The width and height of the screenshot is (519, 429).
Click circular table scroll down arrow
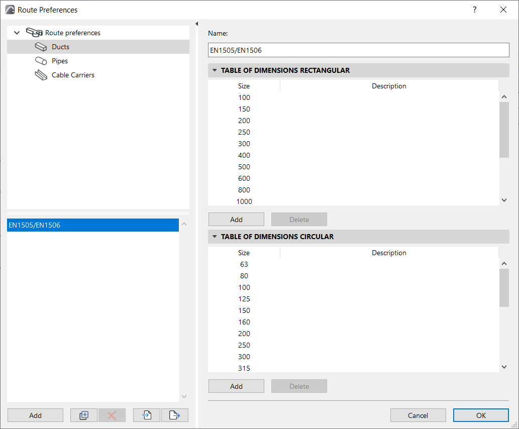click(x=504, y=367)
